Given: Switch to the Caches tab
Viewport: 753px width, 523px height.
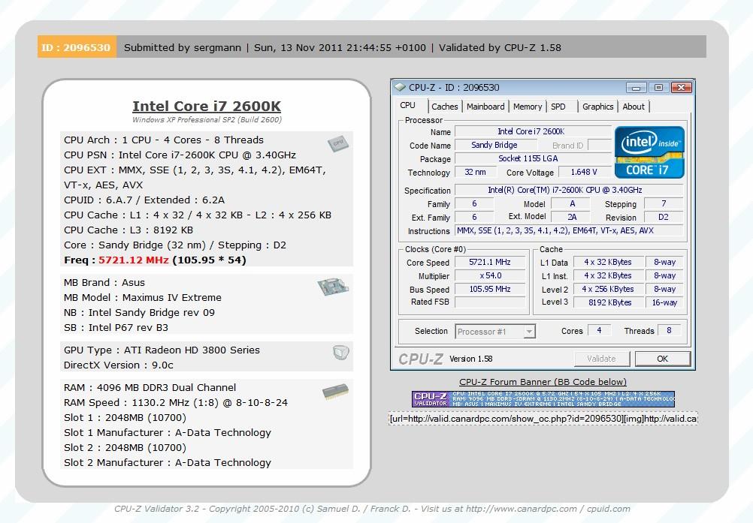Looking at the screenshot, I should coord(445,107).
